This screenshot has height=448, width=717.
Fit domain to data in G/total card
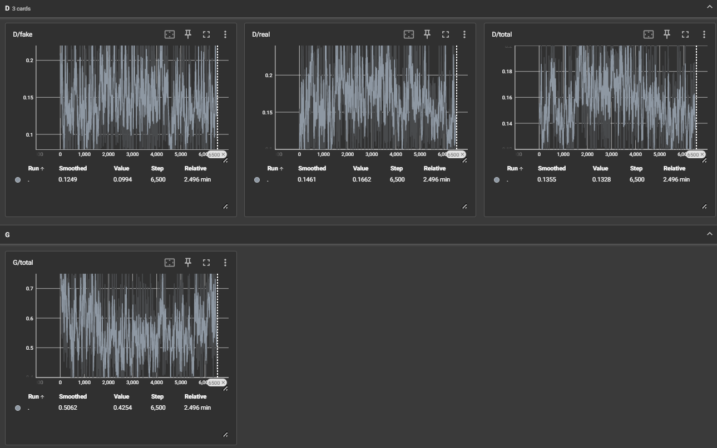coord(170,263)
